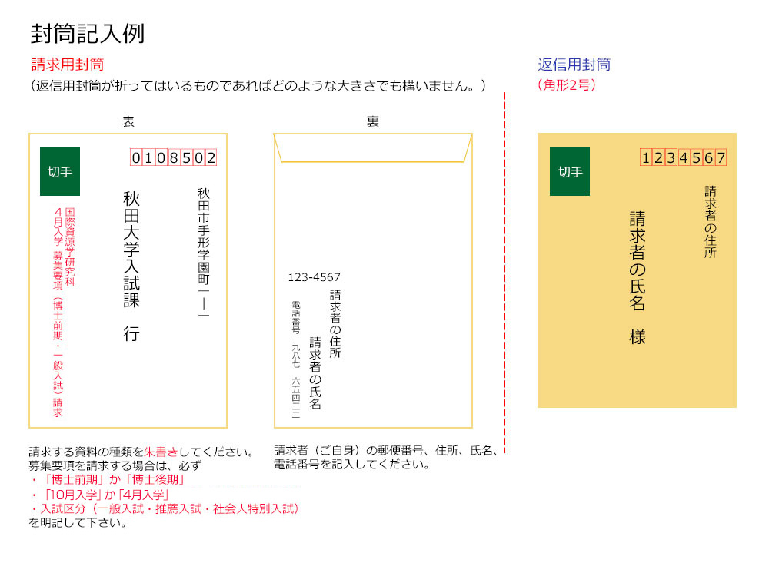
Task: Click the line "請求する資料の種類を朱書きしてください。"
Action: pos(141,452)
